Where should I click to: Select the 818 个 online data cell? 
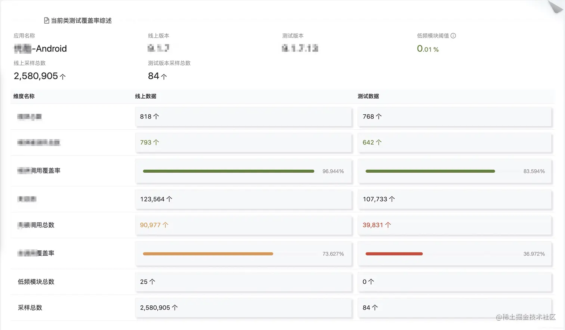pyautogui.click(x=243, y=117)
